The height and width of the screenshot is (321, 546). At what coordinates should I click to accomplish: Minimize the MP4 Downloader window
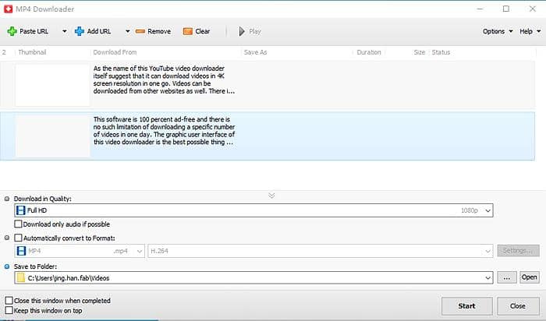(x=480, y=9)
